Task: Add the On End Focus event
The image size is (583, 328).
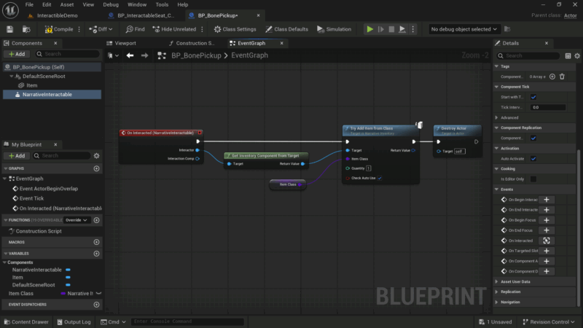Action: 547,230
